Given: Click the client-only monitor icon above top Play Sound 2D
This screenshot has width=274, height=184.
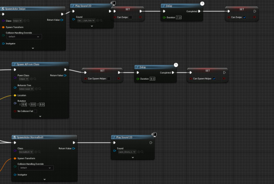Looking at the screenshot, I should click(x=113, y=3).
